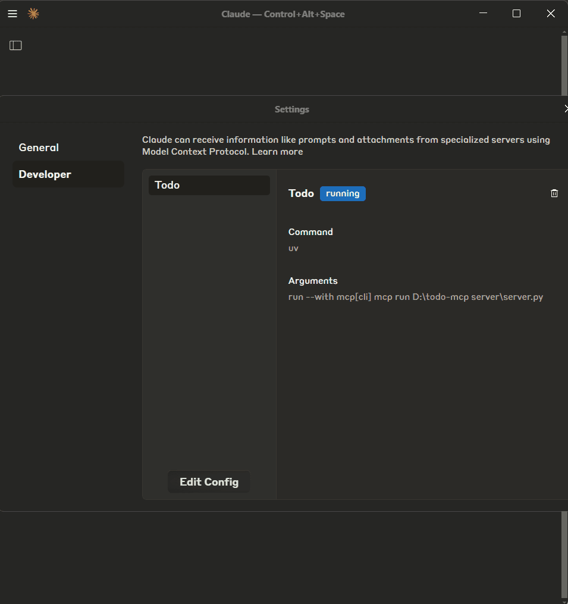Select the Todo server in list
Image resolution: width=568 pixels, height=604 pixels.
pyautogui.click(x=209, y=185)
